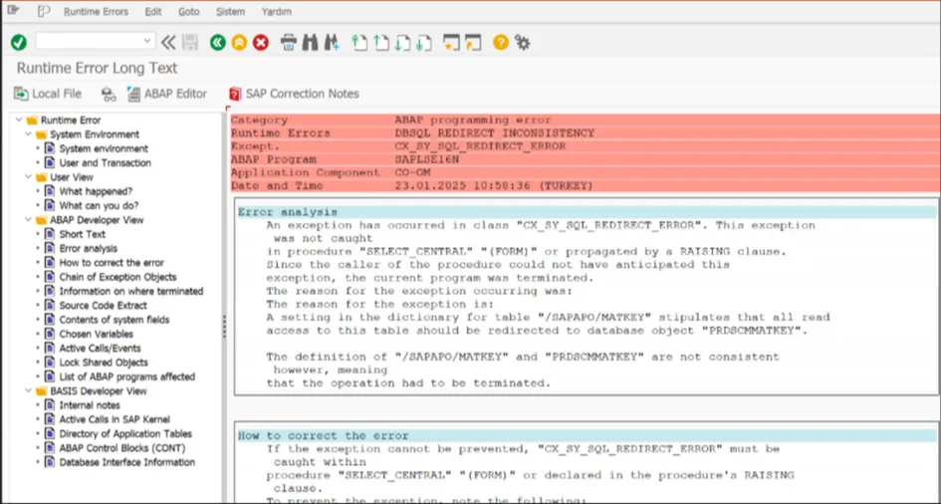The width and height of the screenshot is (941, 504).
Task: Click the yellow Exit button icon
Action: click(x=239, y=42)
